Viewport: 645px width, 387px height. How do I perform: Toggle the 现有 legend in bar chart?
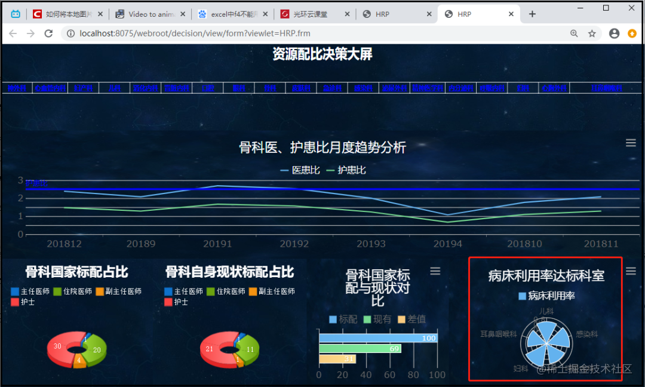[377, 319]
